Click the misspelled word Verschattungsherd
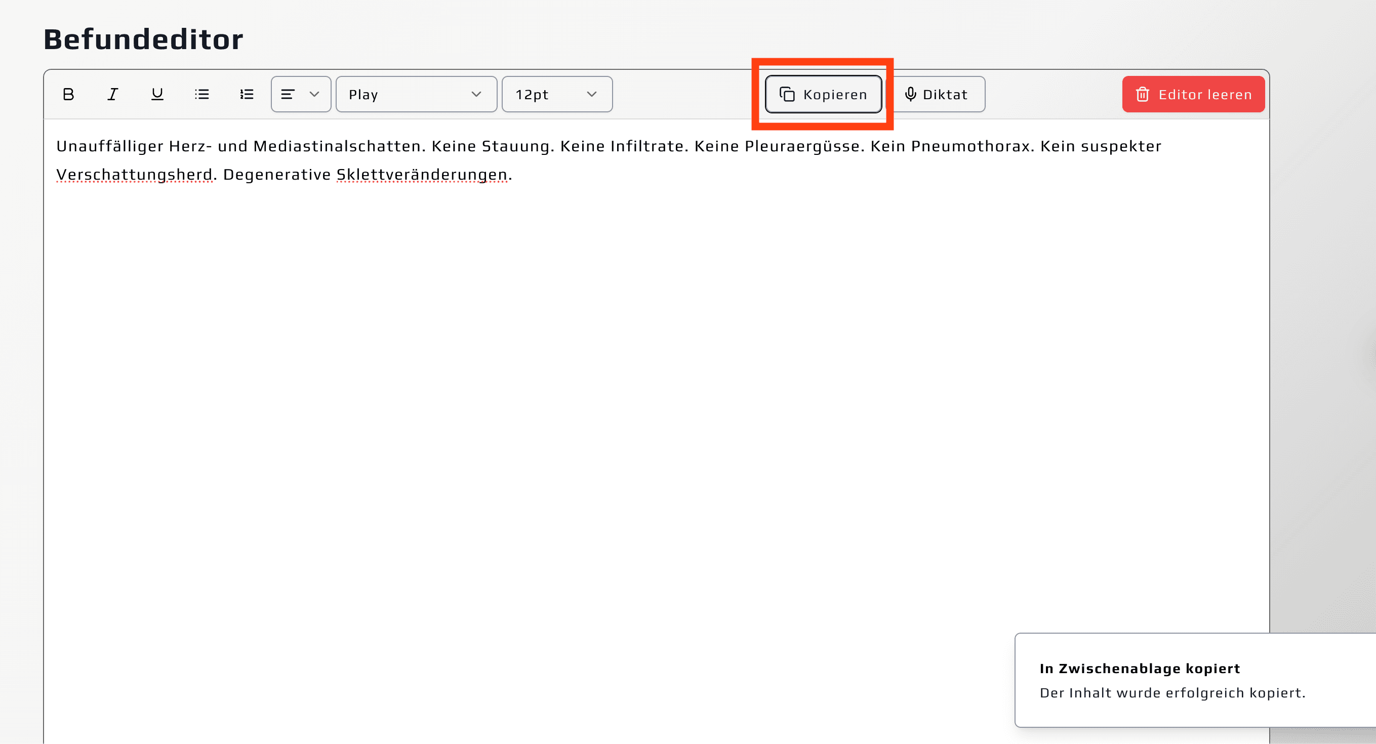Viewport: 1376px width, 744px height. (x=134, y=174)
